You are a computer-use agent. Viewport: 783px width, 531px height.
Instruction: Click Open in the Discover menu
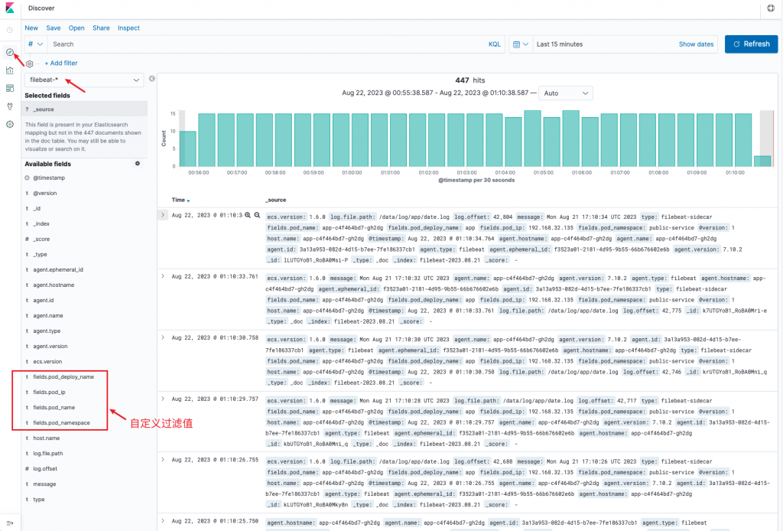(76, 28)
